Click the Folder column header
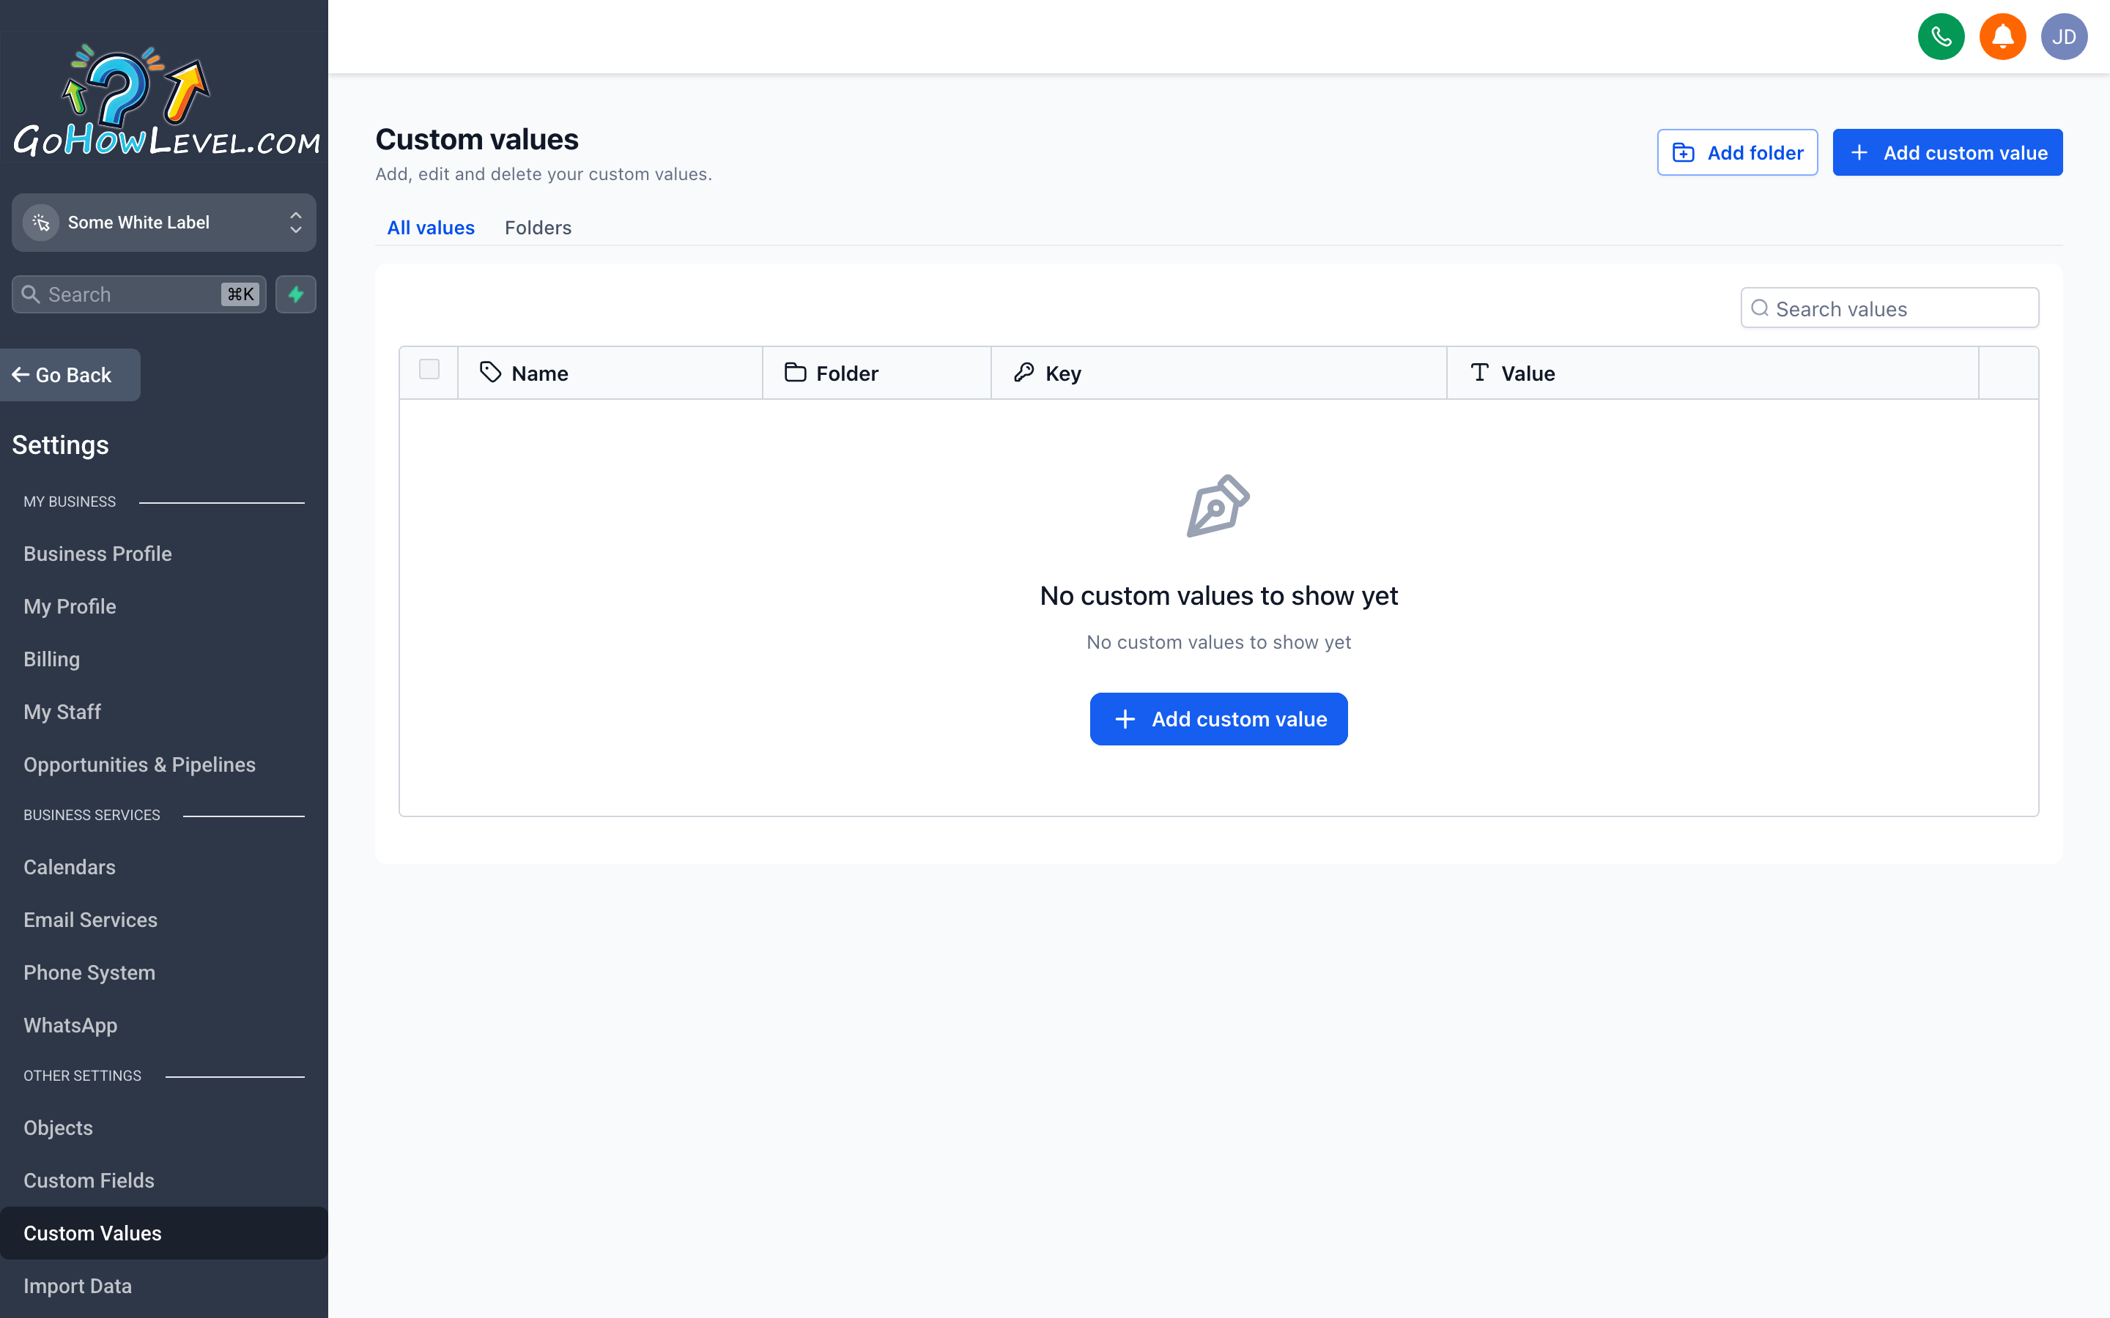The image size is (2110, 1318). [876, 373]
